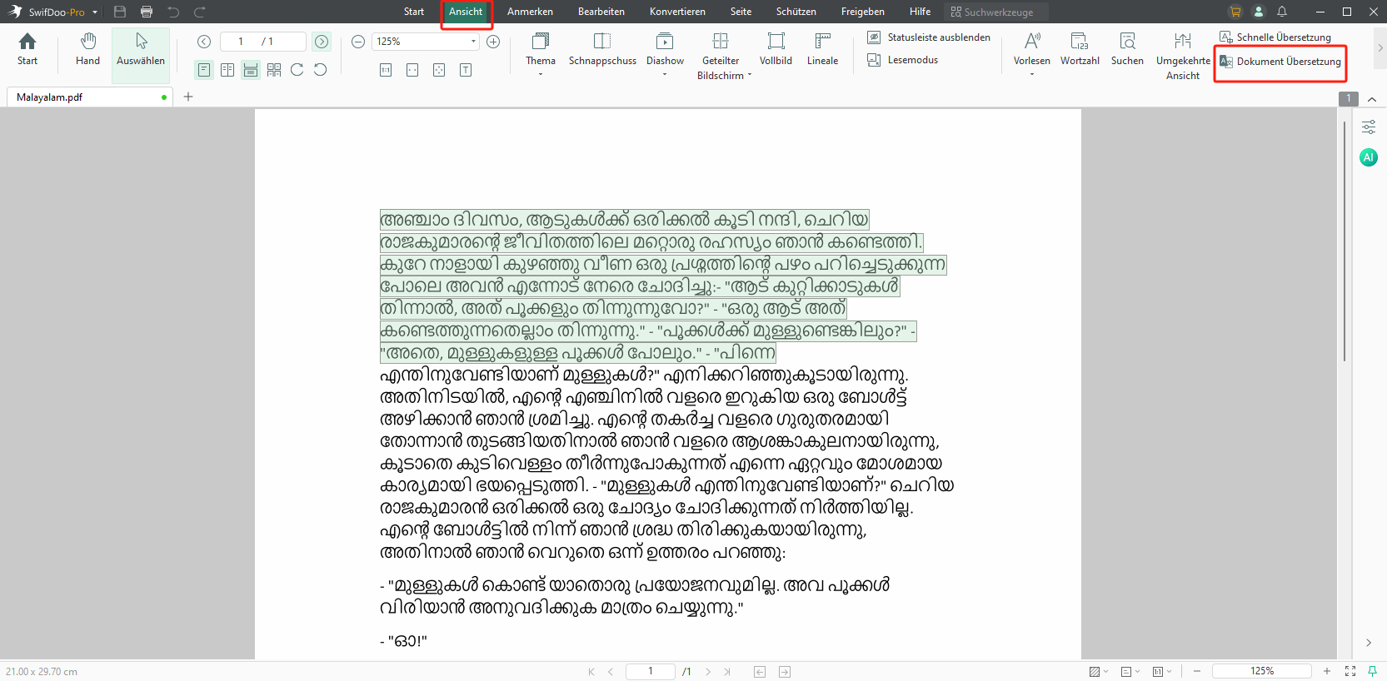Go to previous page in ribbon
Image resolution: width=1387 pixels, height=681 pixels.
pyautogui.click(x=204, y=42)
